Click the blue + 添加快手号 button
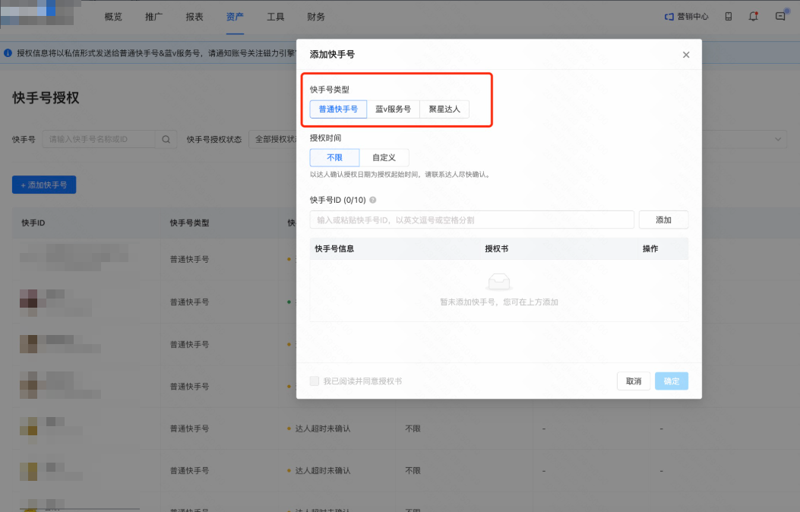800x512 pixels. click(x=43, y=184)
